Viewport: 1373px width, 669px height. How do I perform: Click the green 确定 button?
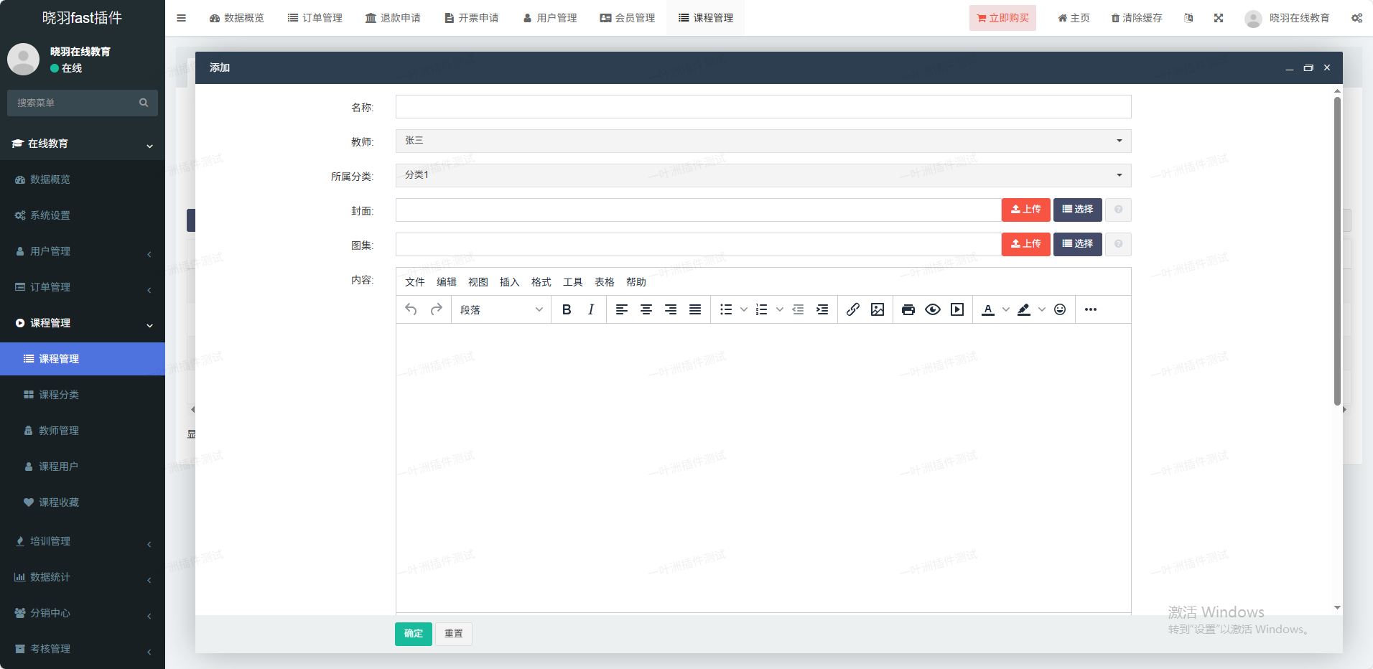(413, 633)
